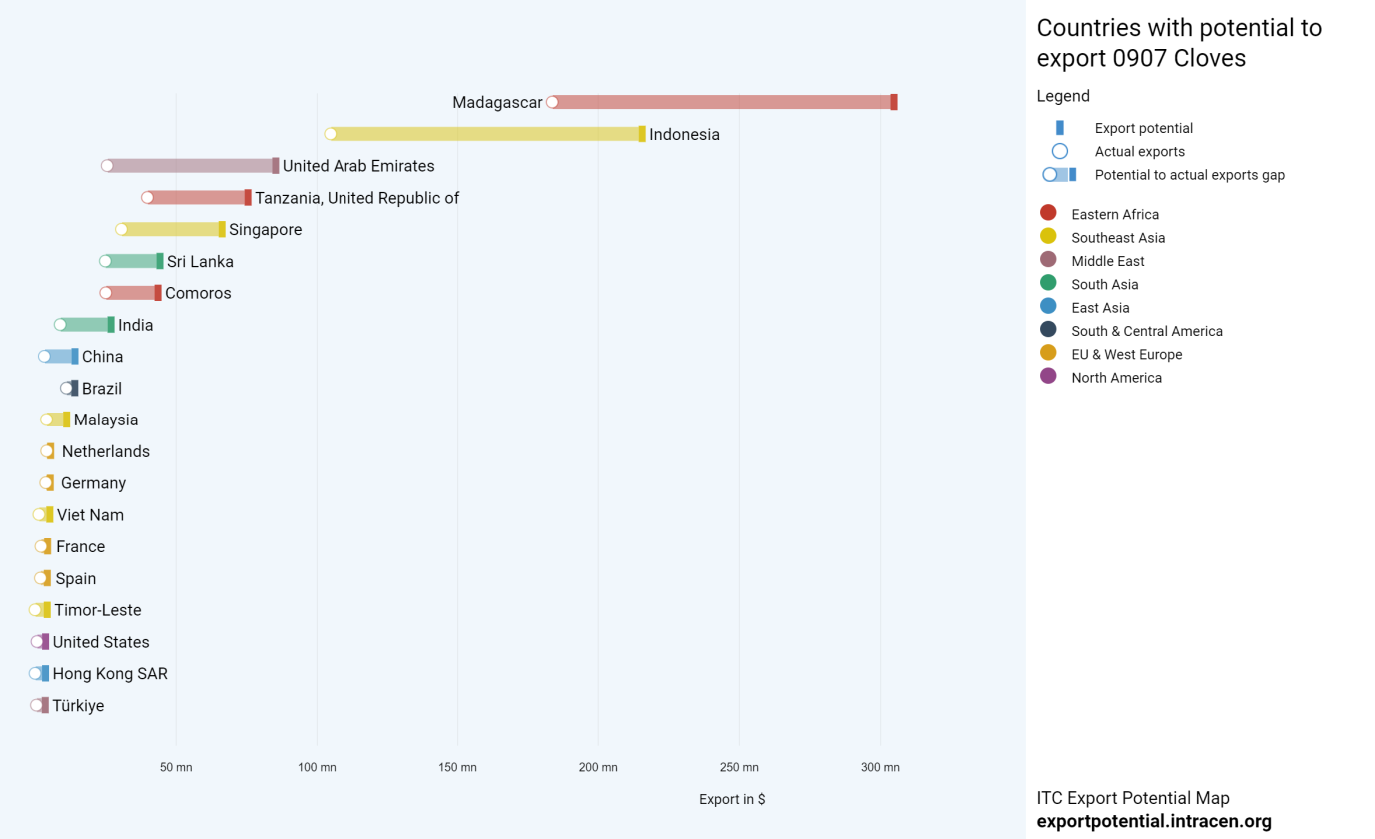Toggle the Eastern Africa region legend dot
The height and width of the screenshot is (839, 1375).
pos(1048,213)
